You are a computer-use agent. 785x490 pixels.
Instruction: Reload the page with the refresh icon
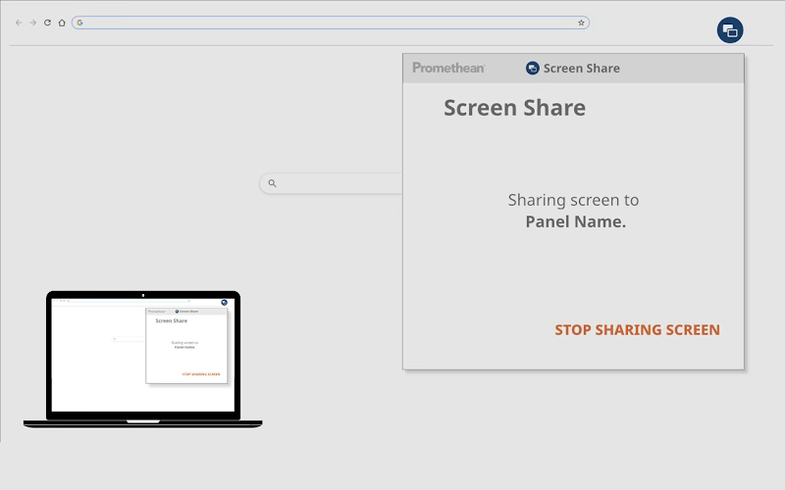click(47, 23)
